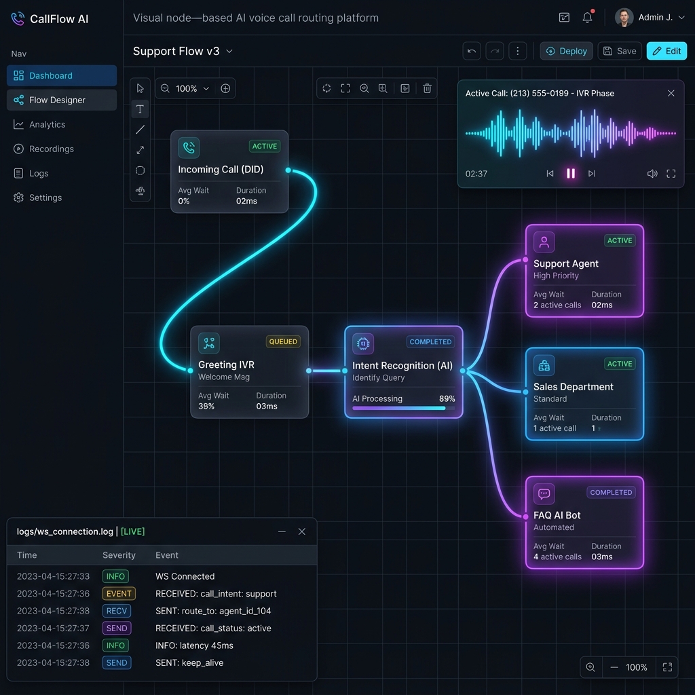Viewport: 695px width, 695px height.
Task: Close the ws_connection.log panel
Action: 302,531
